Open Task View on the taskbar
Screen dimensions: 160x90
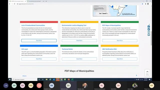click(x=43, y=79)
